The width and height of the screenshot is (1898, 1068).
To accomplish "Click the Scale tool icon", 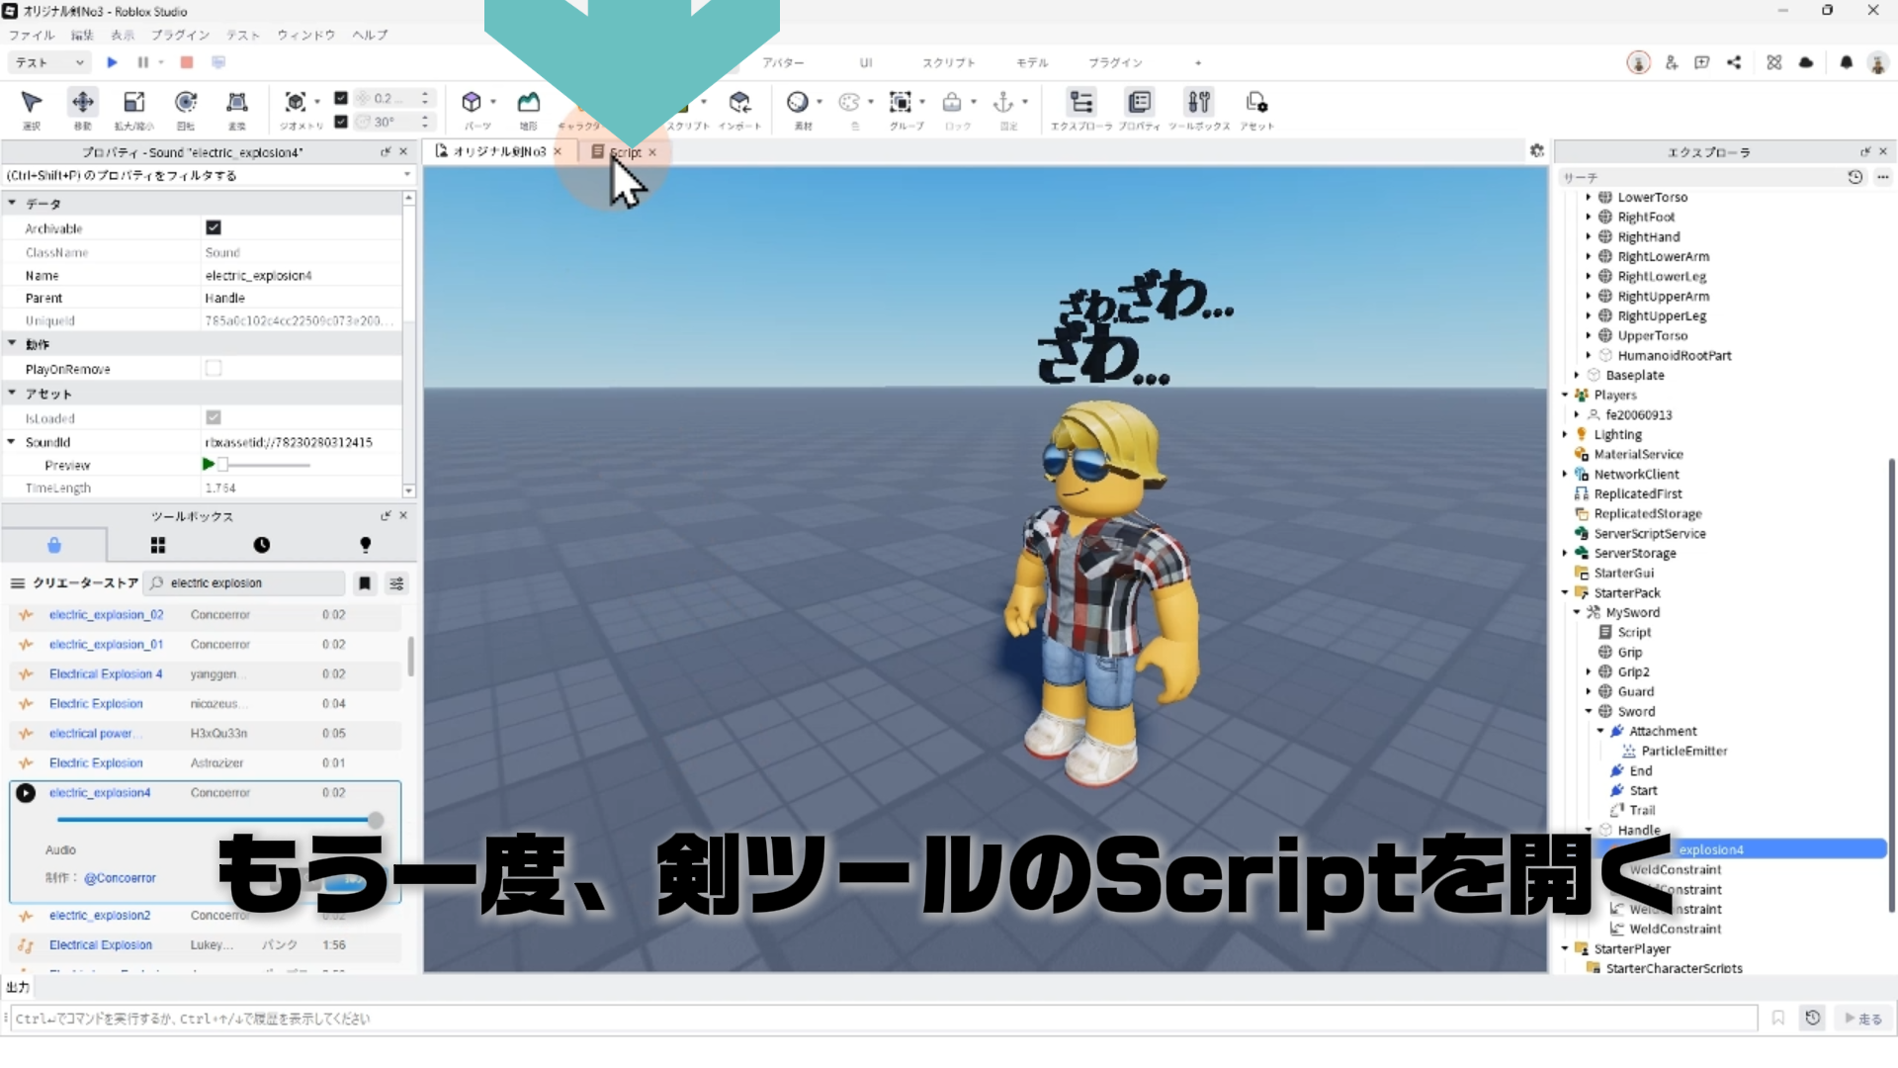I will click(133, 103).
